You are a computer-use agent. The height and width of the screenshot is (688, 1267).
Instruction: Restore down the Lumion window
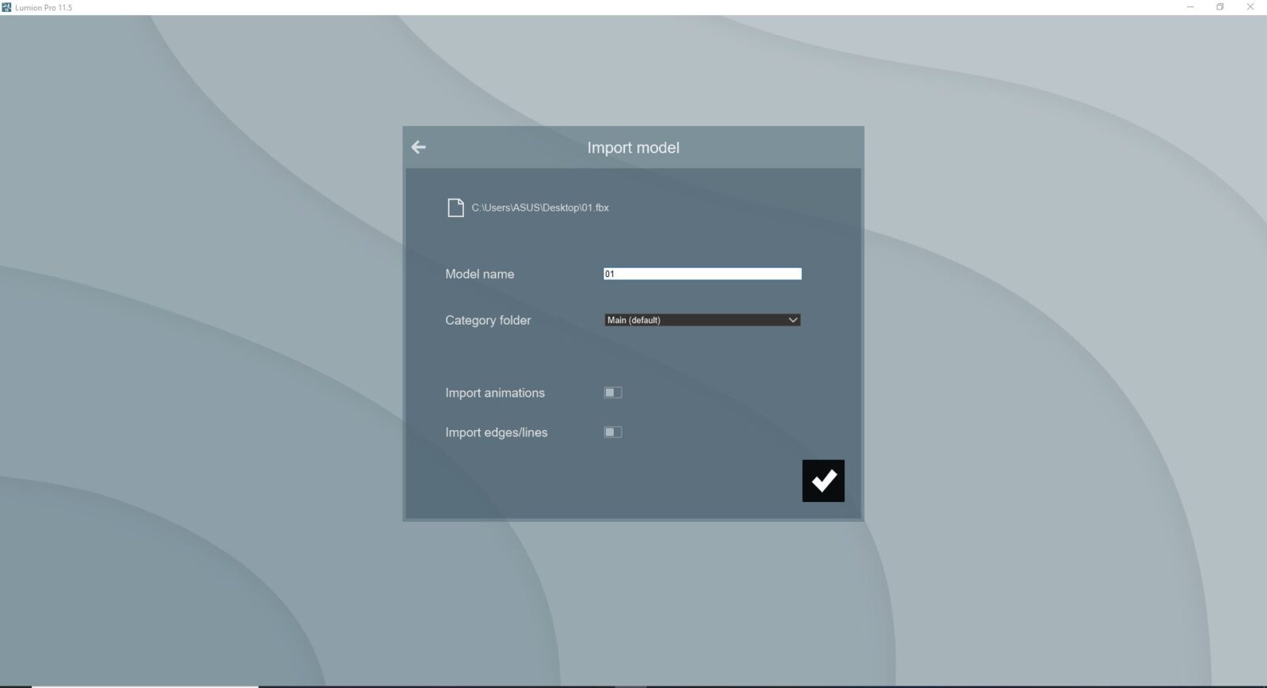click(x=1220, y=7)
